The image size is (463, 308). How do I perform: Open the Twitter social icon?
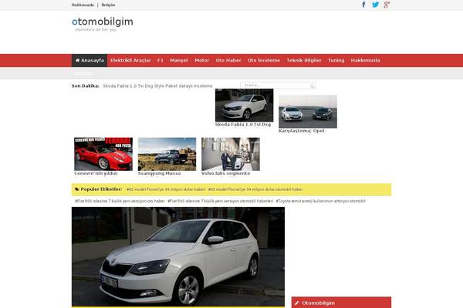pos(375,5)
